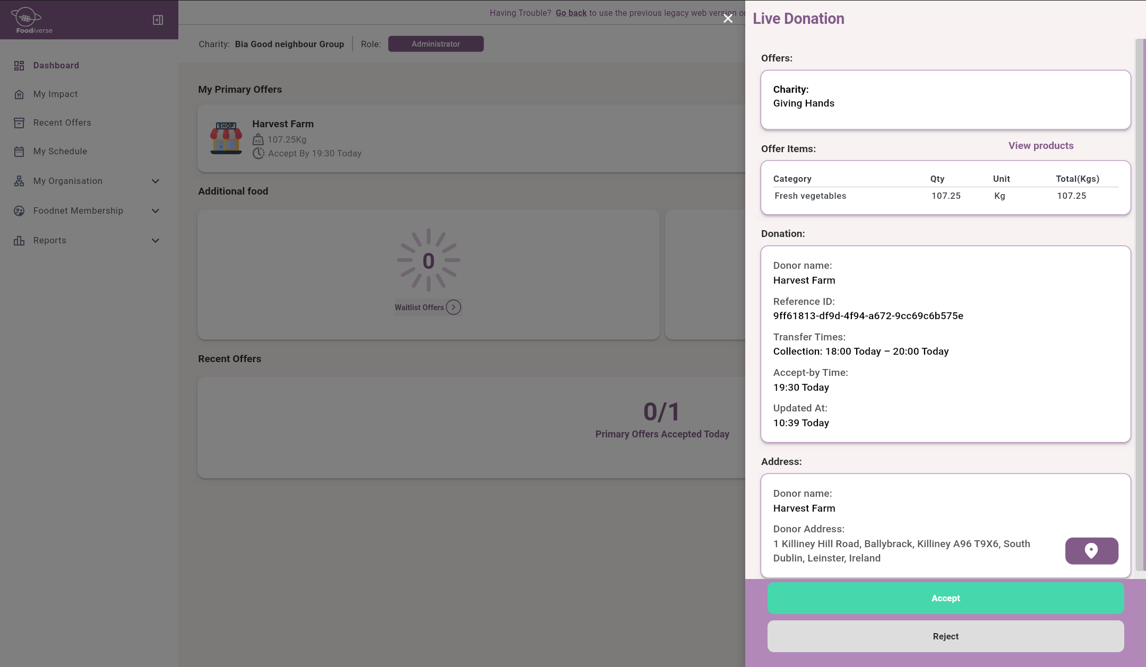Open Recent Offers menu item
This screenshot has height=667, width=1146.
coord(62,123)
